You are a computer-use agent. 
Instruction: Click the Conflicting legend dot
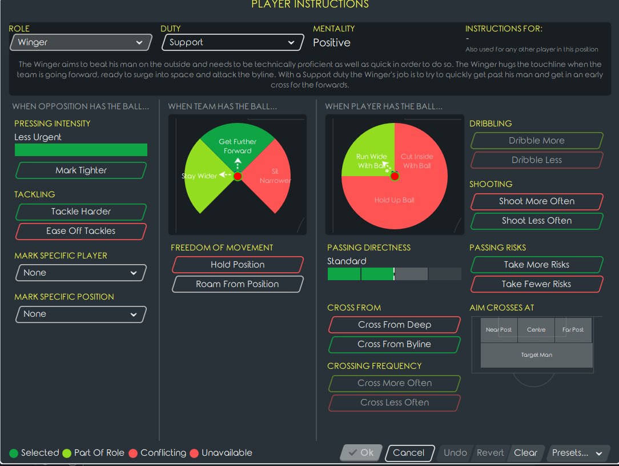pyautogui.click(x=133, y=453)
